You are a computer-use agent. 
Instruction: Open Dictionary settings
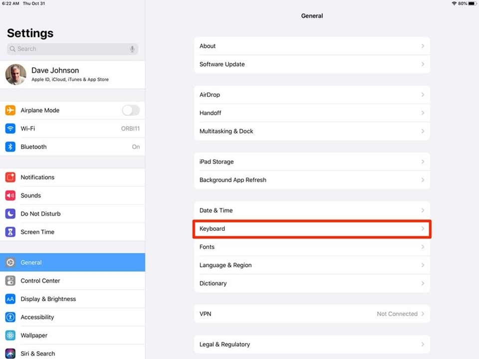coord(312,283)
